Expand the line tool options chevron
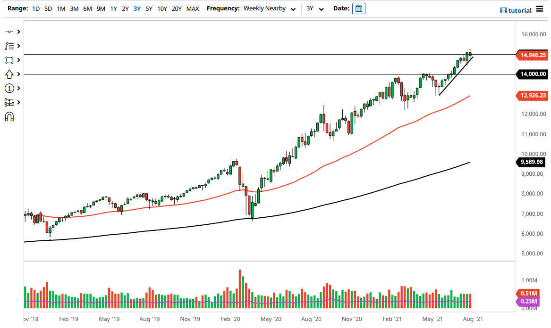This screenshot has width=551, height=328. 18,32
